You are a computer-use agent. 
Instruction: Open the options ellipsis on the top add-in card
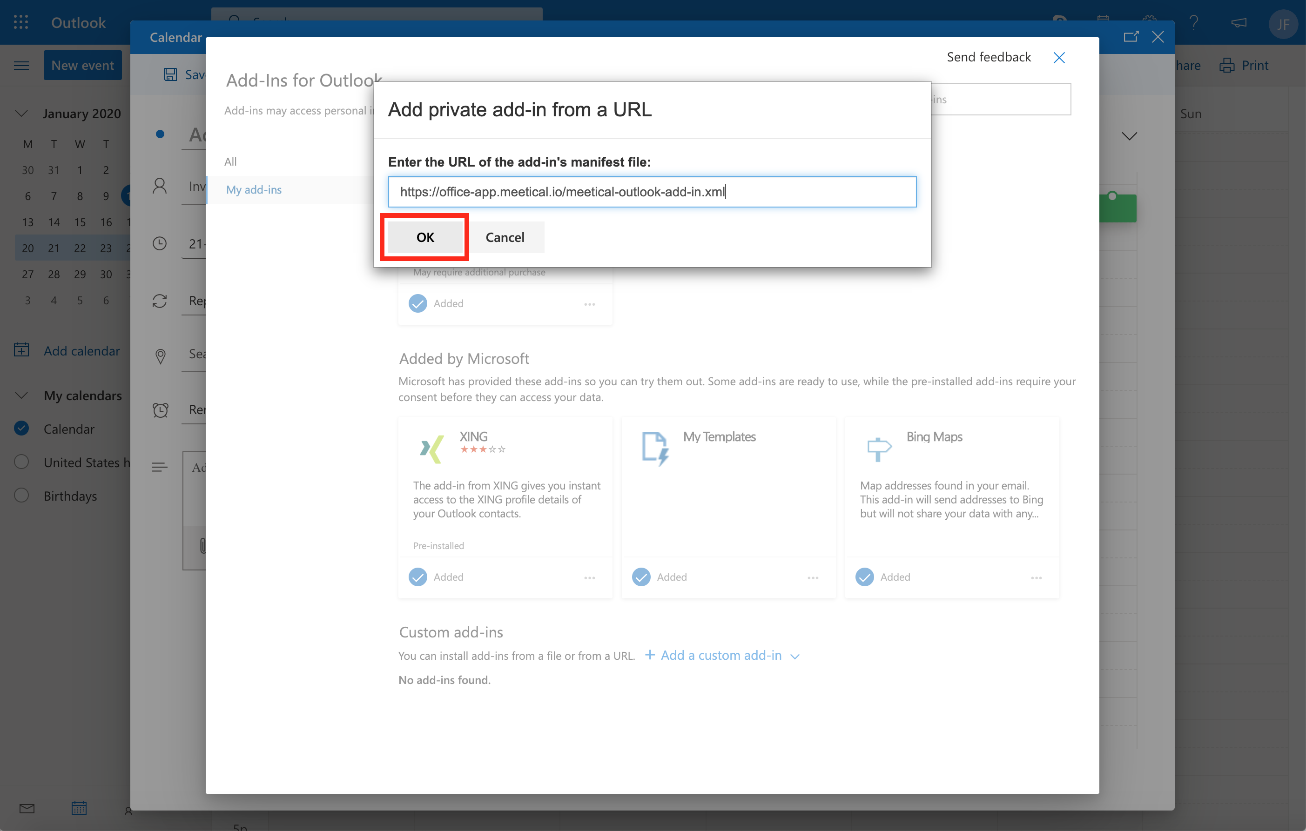pos(590,304)
